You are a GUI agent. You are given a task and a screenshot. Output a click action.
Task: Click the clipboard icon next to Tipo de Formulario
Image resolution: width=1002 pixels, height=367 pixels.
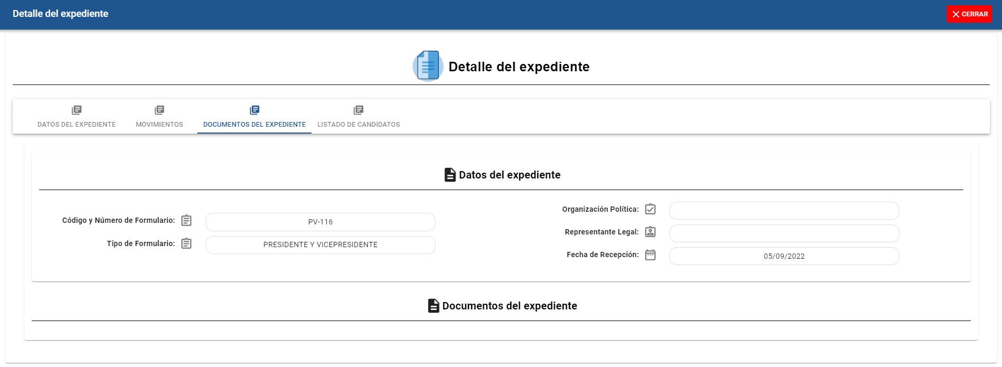pos(187,243)
